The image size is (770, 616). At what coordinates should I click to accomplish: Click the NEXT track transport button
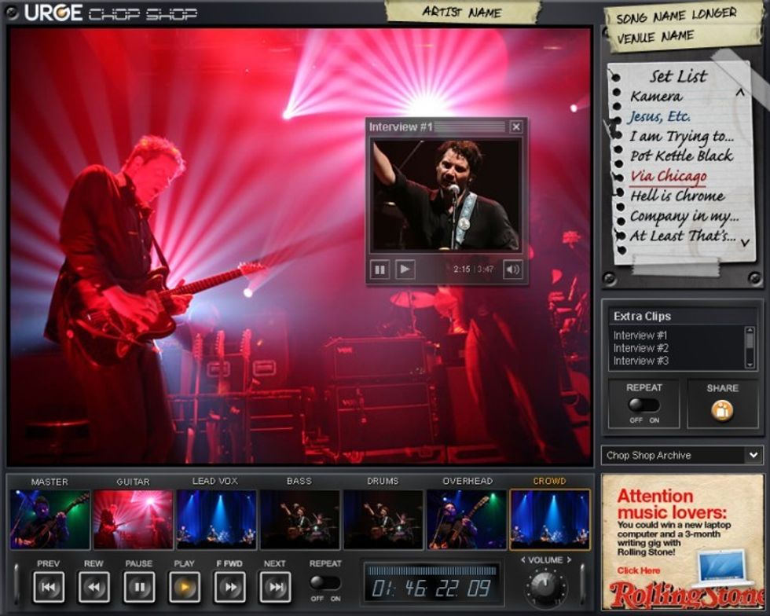275,586
